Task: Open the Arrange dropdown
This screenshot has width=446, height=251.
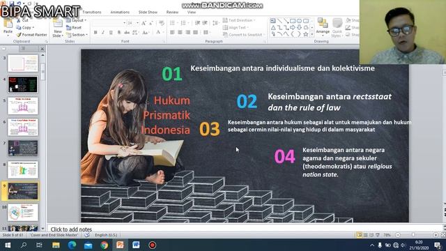Action: (323, 28)
